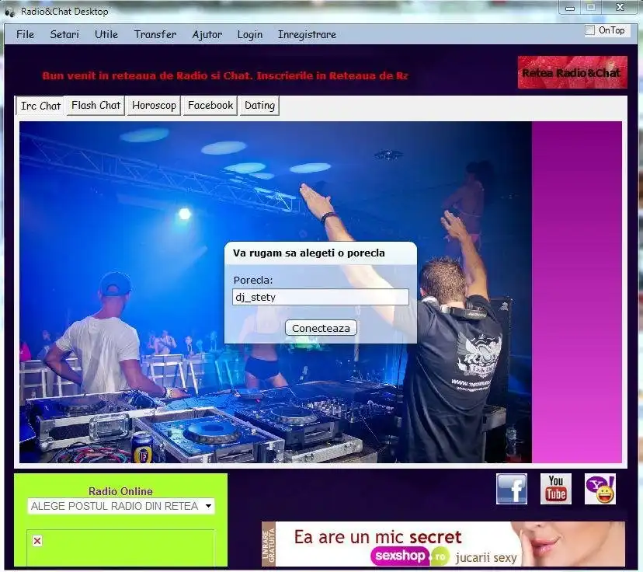Switch to the Irc Chat tab
Screen dimensions: 643x572
(x=40, y=106)
